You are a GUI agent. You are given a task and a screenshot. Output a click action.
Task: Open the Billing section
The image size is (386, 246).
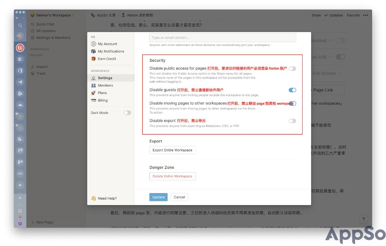click(x=103, y=100)
